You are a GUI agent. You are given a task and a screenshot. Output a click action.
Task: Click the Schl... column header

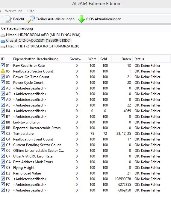[105, 59]
